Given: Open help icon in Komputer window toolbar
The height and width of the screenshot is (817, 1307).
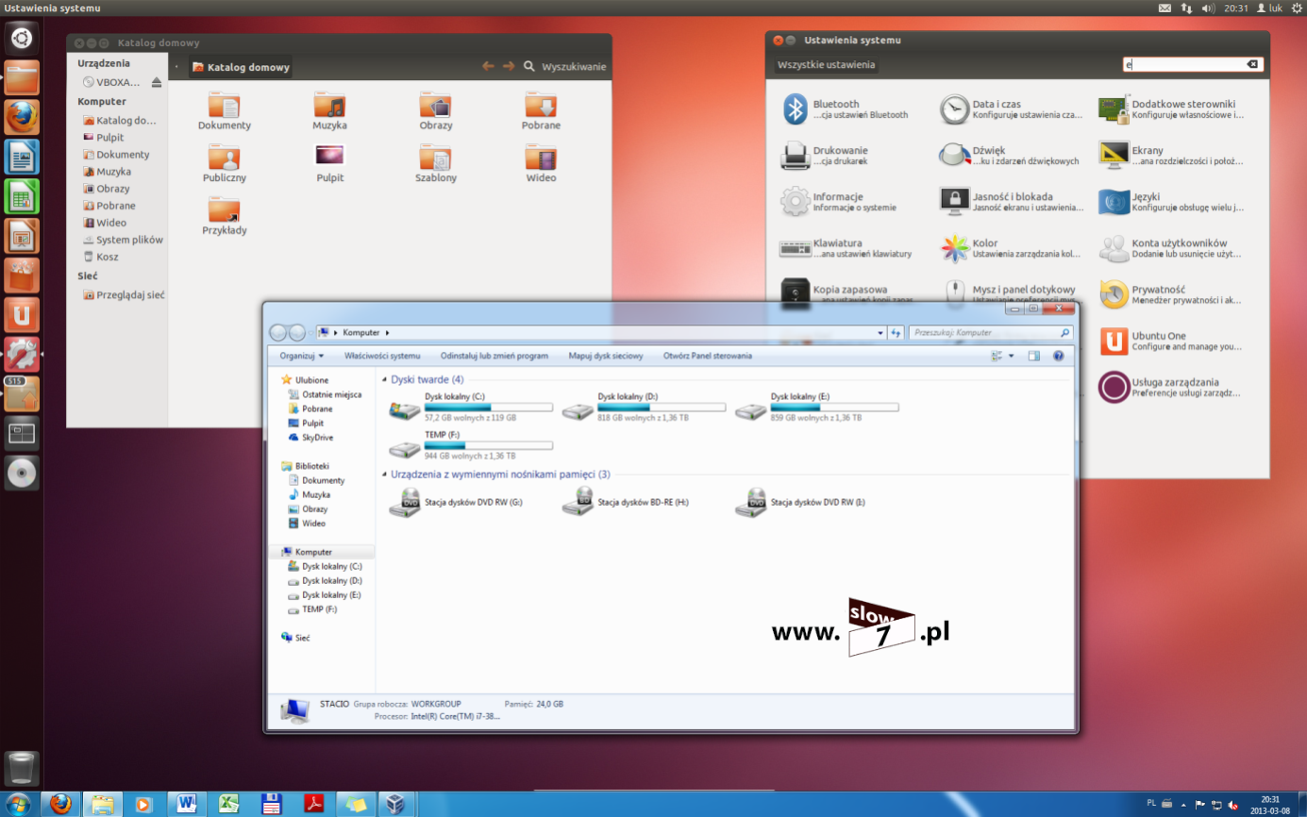Looking at the screenshot, I should [1058, 356].
